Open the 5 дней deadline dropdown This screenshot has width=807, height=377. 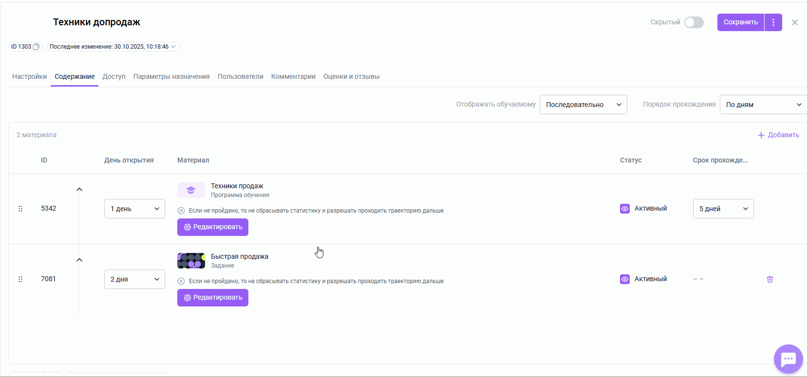(723, 209)
